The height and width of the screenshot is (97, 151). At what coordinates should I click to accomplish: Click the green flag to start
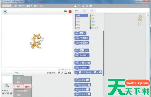(65, 12)
